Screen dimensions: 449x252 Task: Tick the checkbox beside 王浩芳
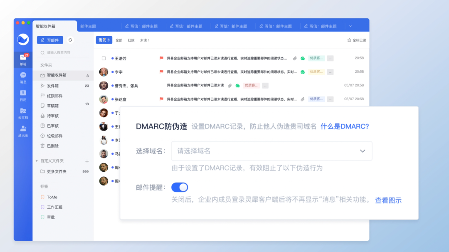(104, 58)
